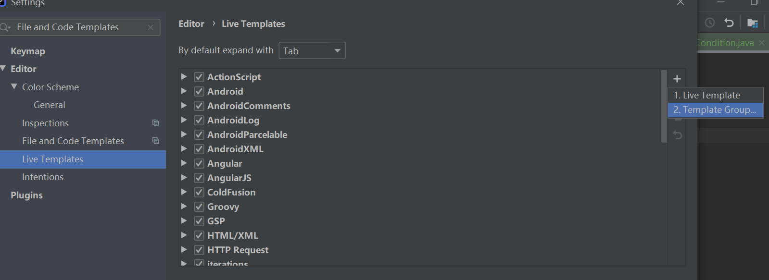Open Intentions settings page
Image resolution: width=769 pixels, height=280 pixels.
coord(43,177)
